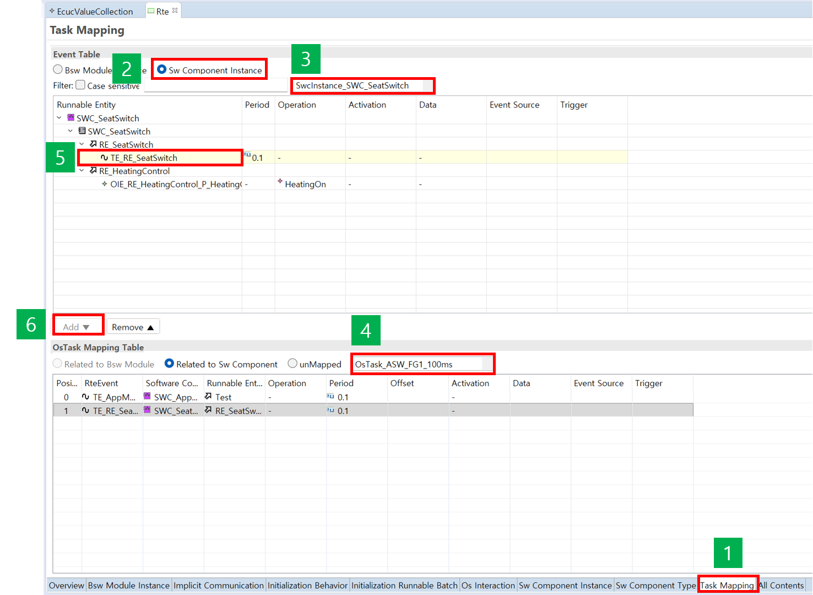Image resolution: width=813 pixels, height=595 pixels.
Task: Click the RE_SeatSwitch runnable entity icon
Action: (x=93, y=144)
